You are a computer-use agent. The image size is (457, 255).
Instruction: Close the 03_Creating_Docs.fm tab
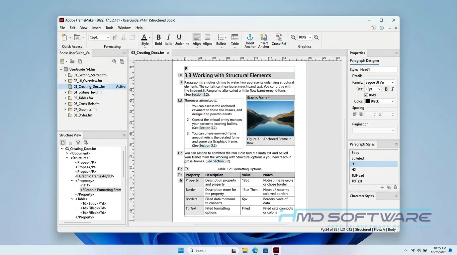point(168,53)
